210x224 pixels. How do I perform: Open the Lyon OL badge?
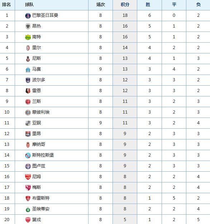point(28,134)
